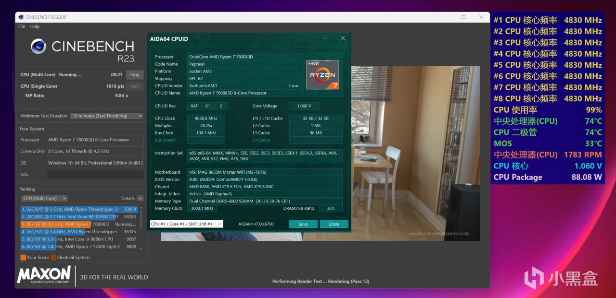
Task: Click the Cinebench app icon in title bar
Action: (x=21, y=17)
